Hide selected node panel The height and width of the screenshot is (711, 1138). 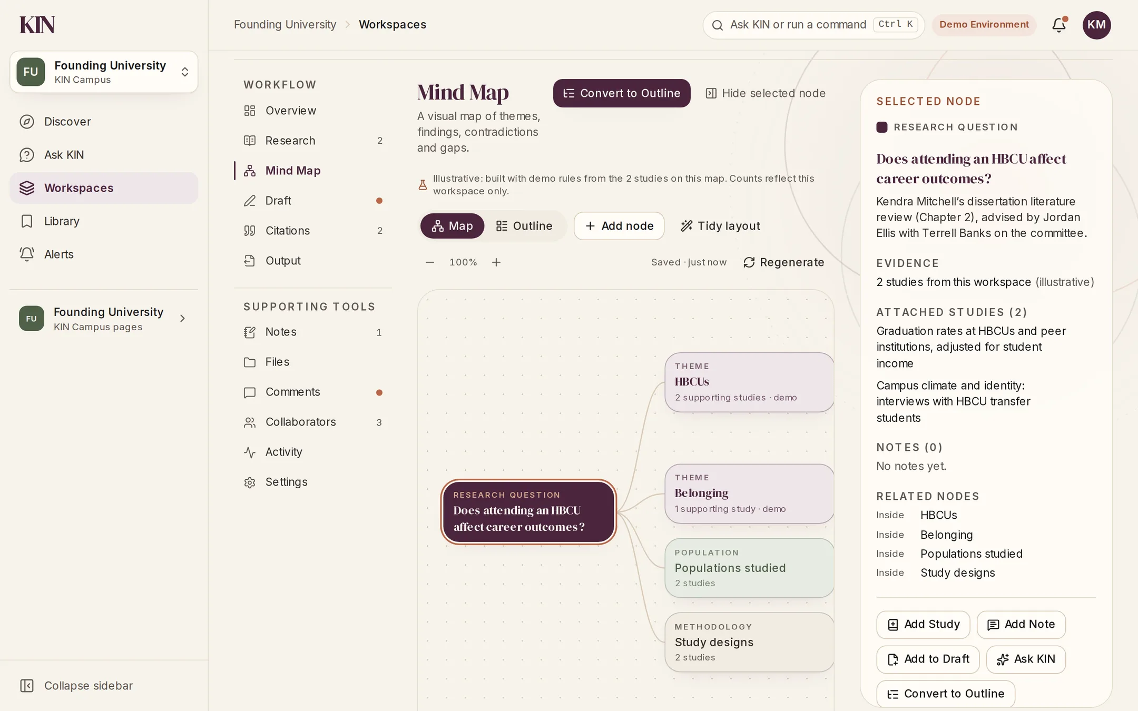click(766, 93)
